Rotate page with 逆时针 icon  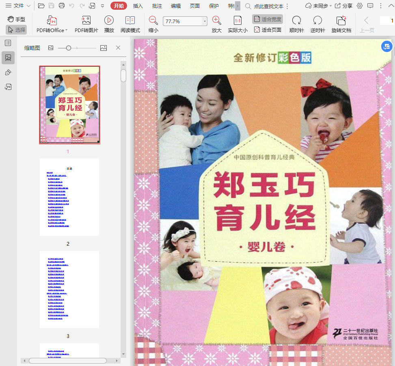point(317,20)
